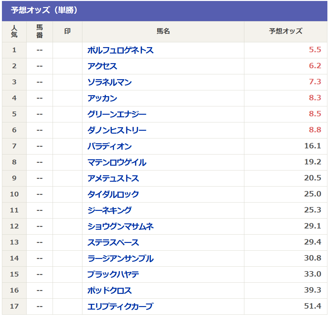Open the パラディオン horse link

click(x=109, y=146)
